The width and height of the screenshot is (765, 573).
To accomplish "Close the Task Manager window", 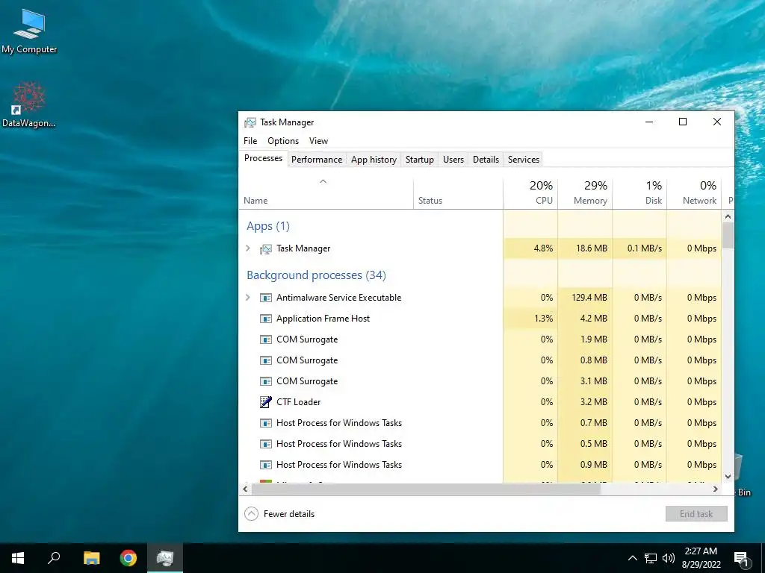I will click(717, 122).
